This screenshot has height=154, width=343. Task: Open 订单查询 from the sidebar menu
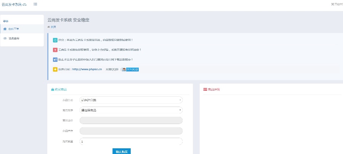[x=14, y=38]
